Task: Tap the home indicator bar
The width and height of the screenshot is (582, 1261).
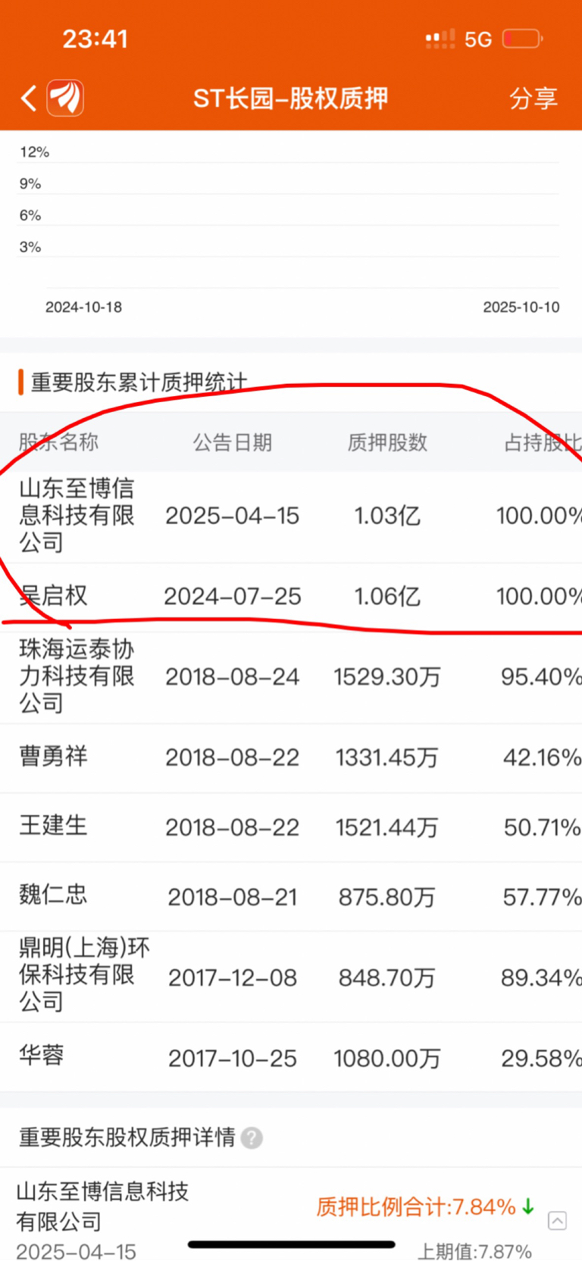Action: (x=292, y=1244)
